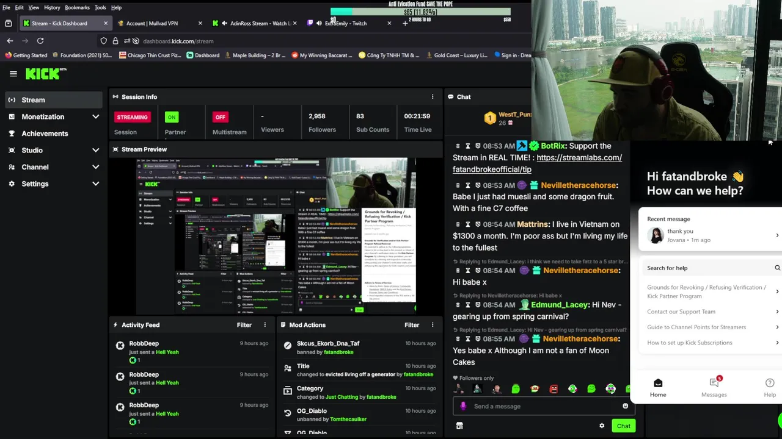
Task: Click the browser back arrow
Action: (10, 41)
